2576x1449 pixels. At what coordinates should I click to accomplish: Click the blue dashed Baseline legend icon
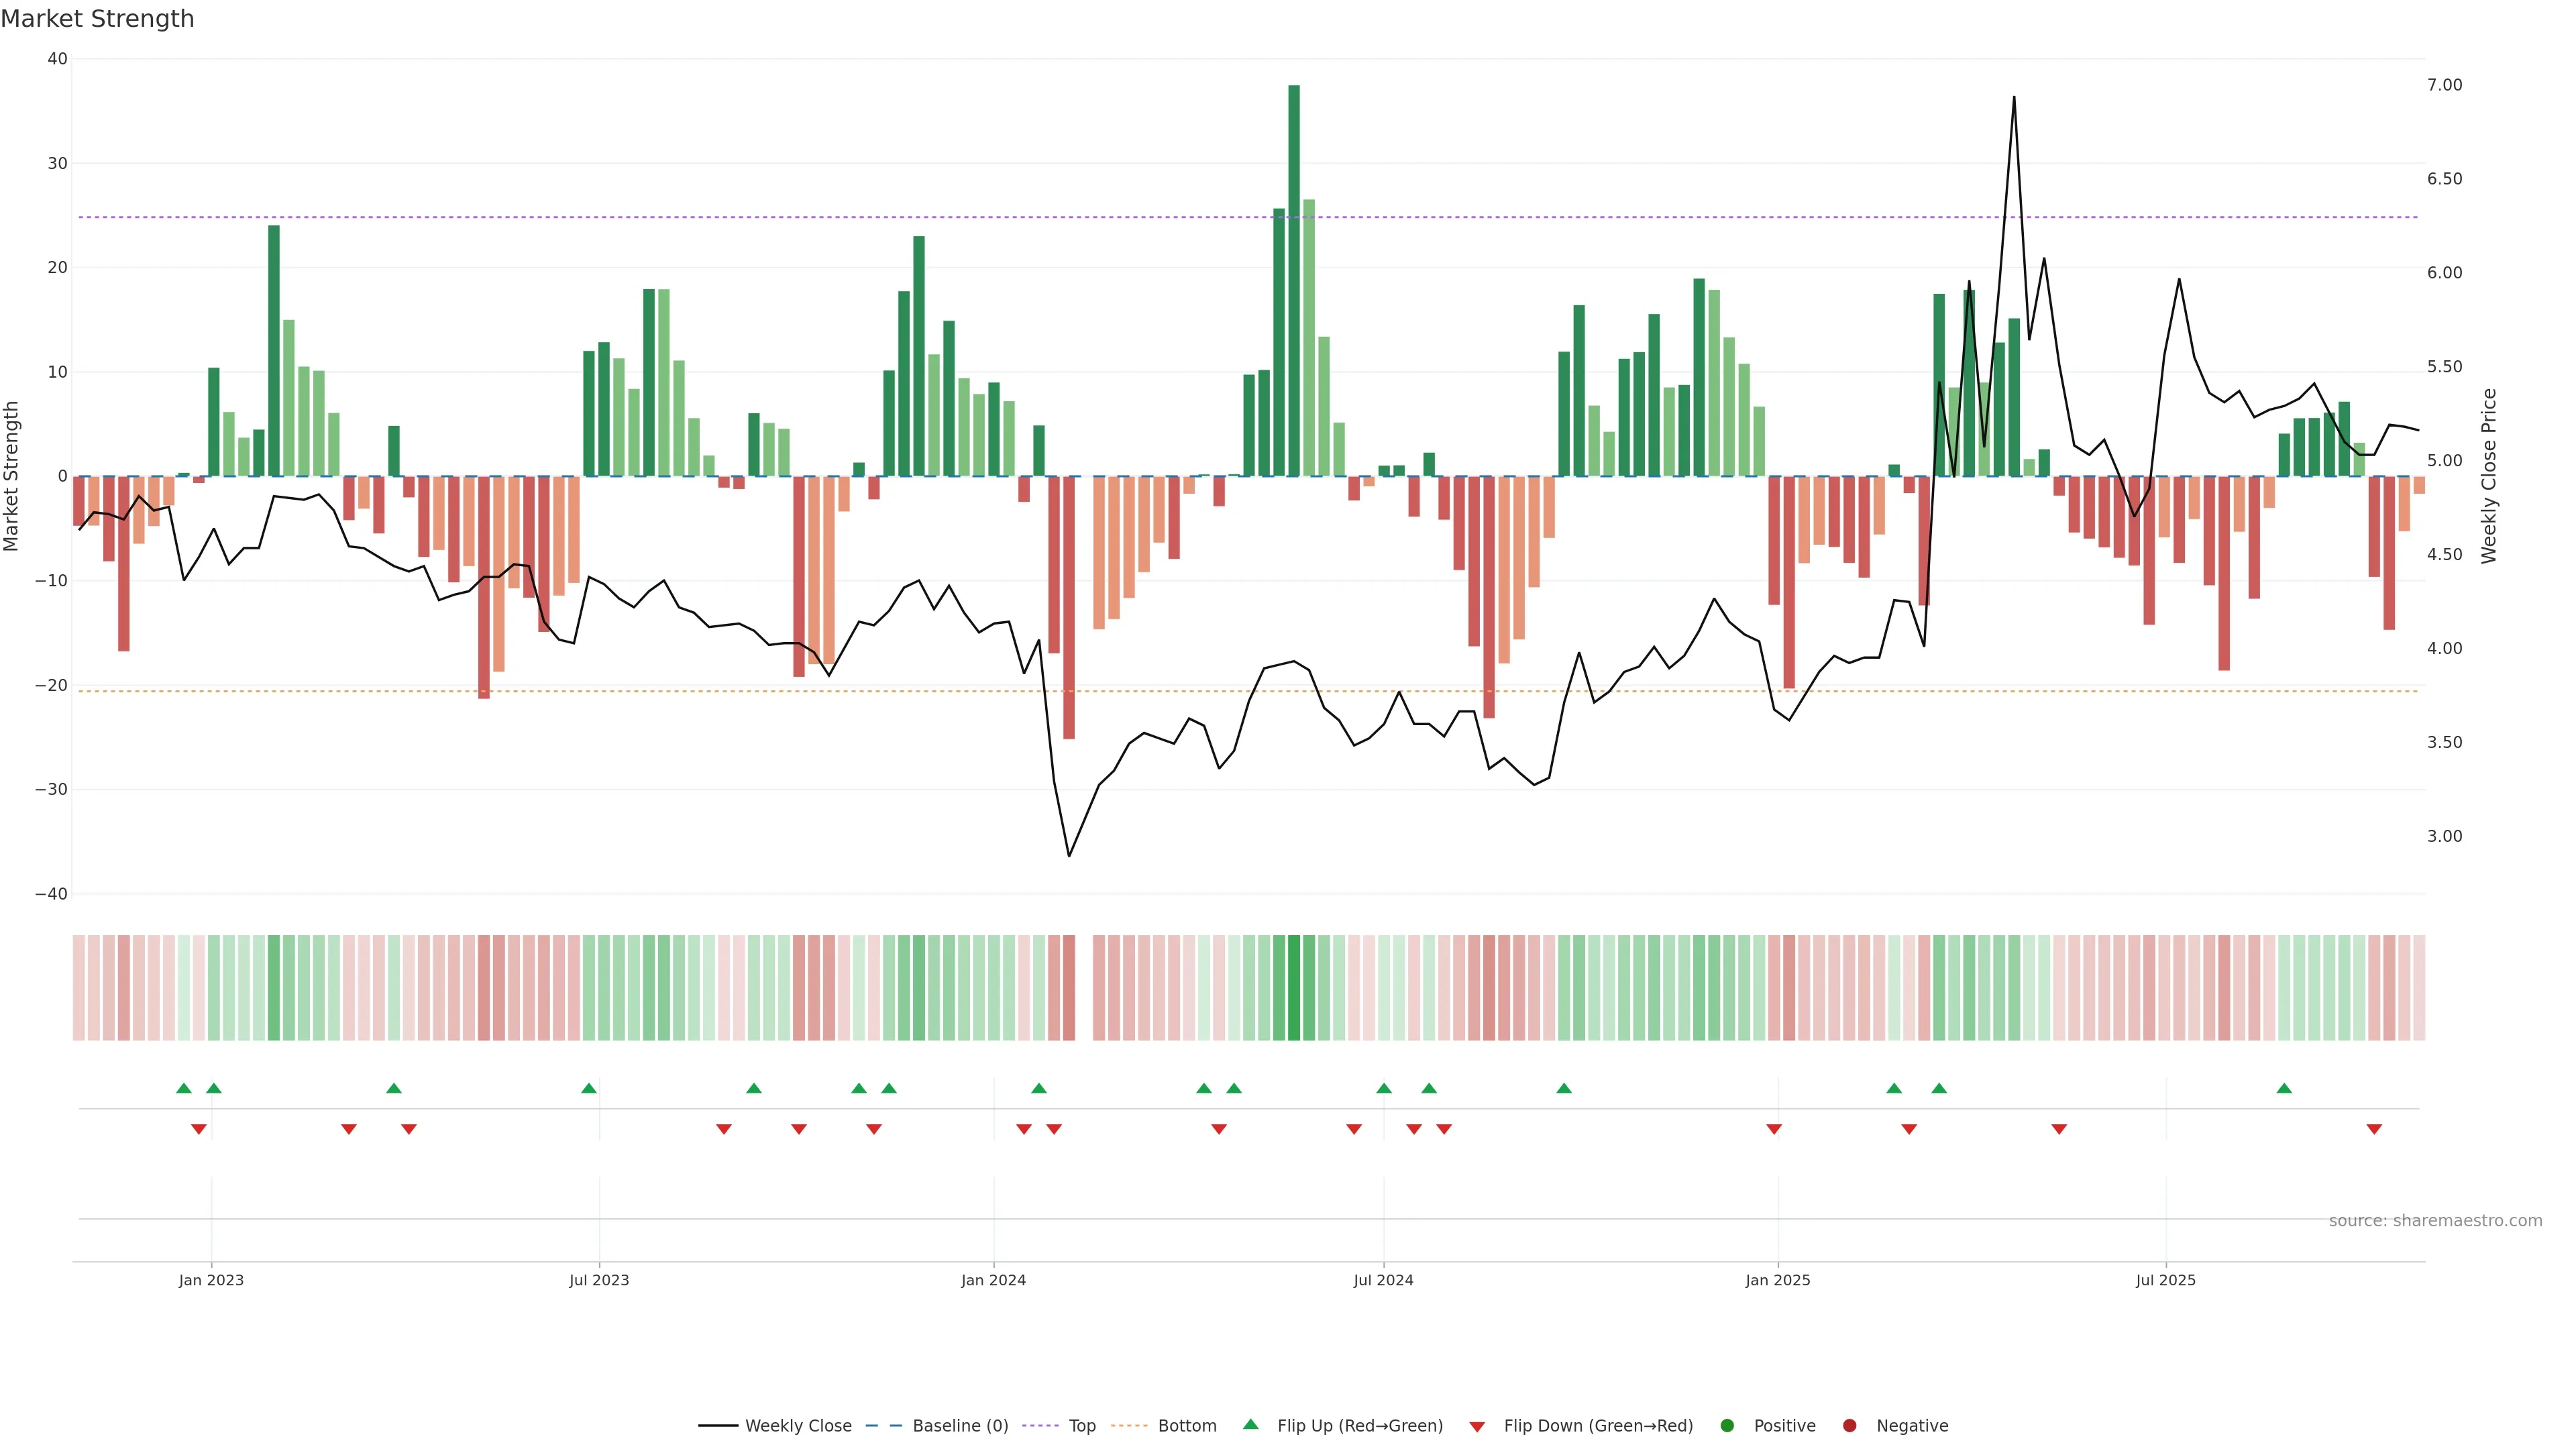(x=883, y=1425)
